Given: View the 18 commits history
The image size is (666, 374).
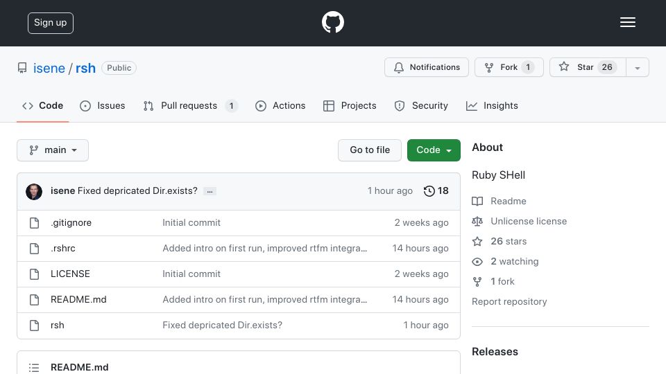Looking at the screenshot, I should coord(436,191).
